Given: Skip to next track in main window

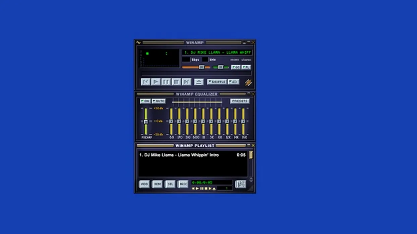Looking at the screenshot, I should (187, 82).
